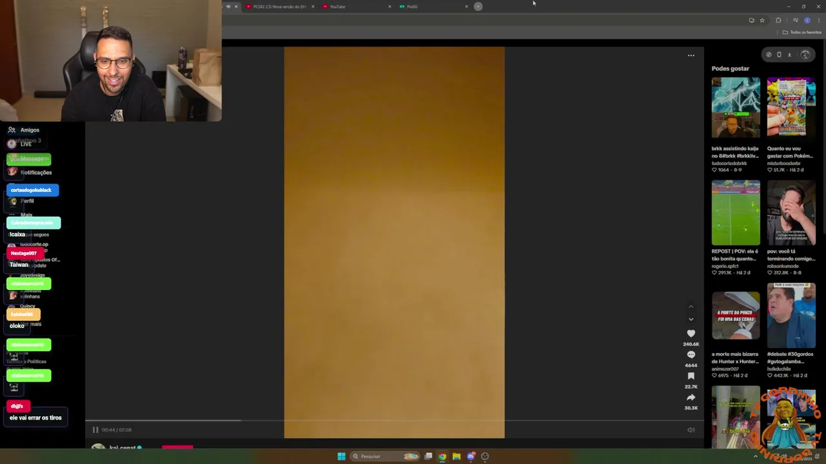Open the LIVE sidebar item
Viewport: 826px width, 464px height.
point(20,144)
